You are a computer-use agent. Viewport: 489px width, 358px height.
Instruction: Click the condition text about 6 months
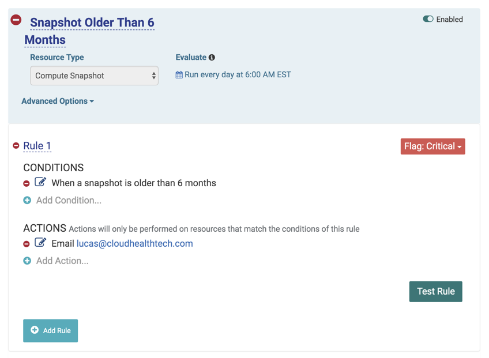coord(134,183)
